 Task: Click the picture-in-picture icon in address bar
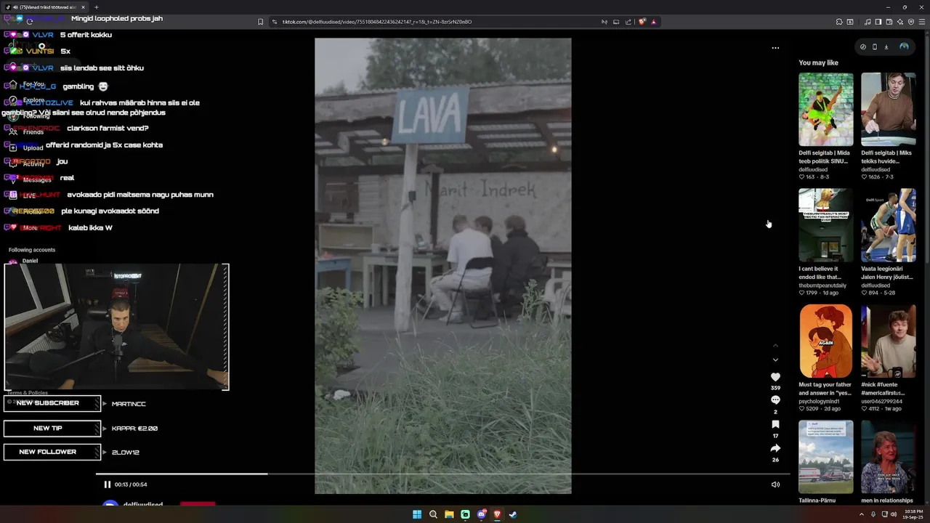point(616,22)
